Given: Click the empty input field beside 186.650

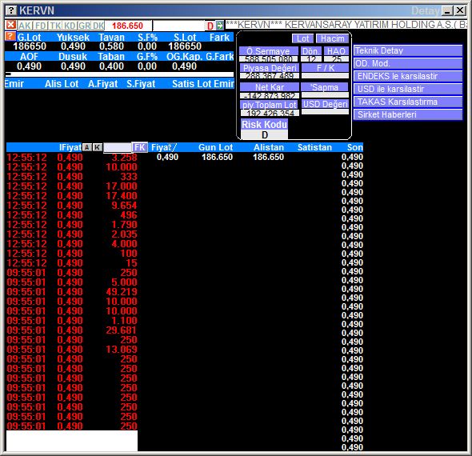Looking at the screenshot, I should (178, 26).
